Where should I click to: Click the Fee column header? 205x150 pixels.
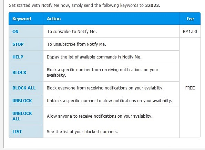click(x=190, y=19)
